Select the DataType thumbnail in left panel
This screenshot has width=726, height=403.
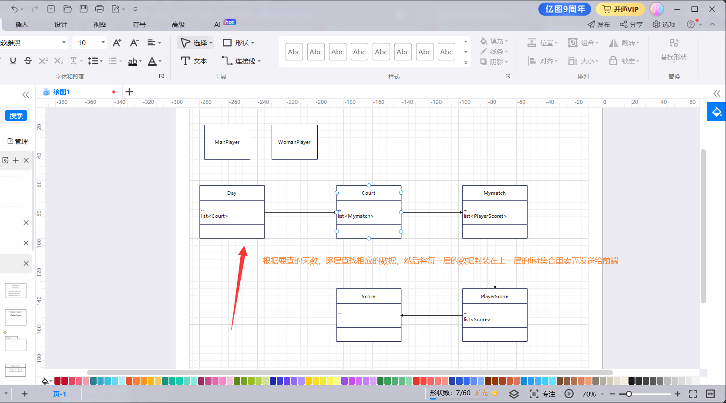16,317
